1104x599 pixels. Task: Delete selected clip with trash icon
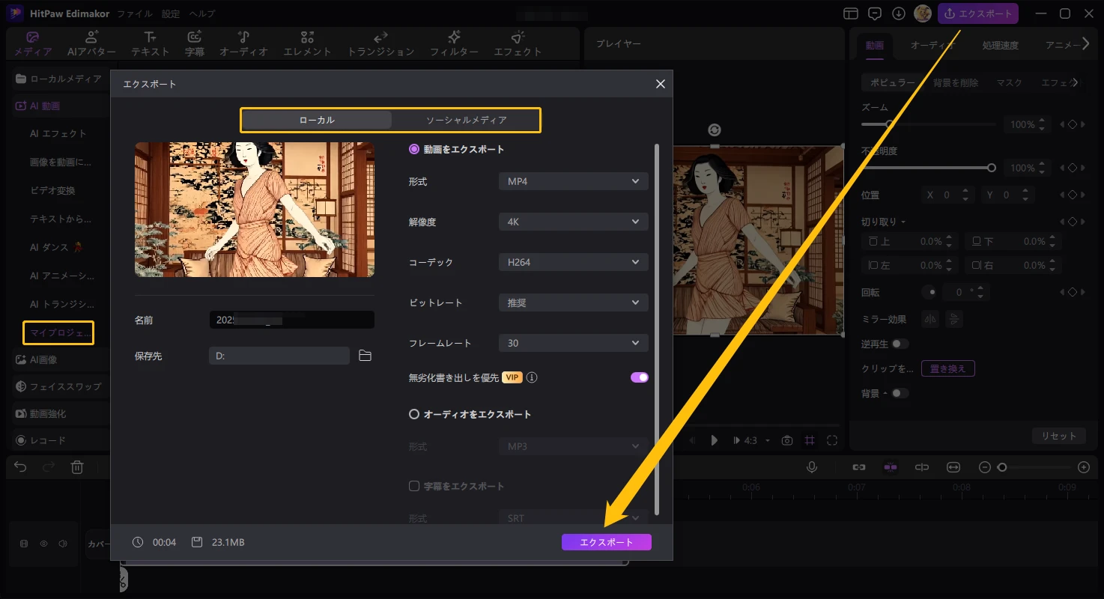click(77, 466)
